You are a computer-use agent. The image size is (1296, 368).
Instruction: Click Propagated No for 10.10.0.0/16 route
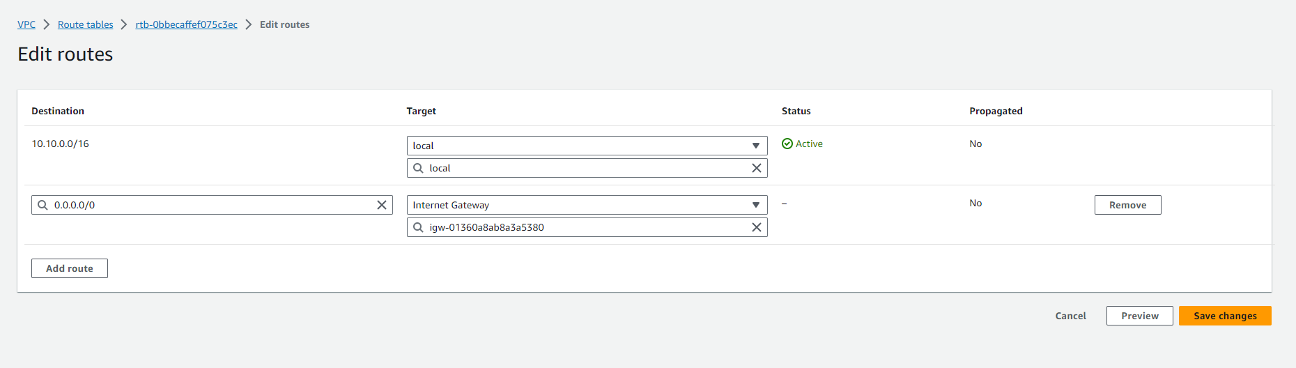(975, 144)
